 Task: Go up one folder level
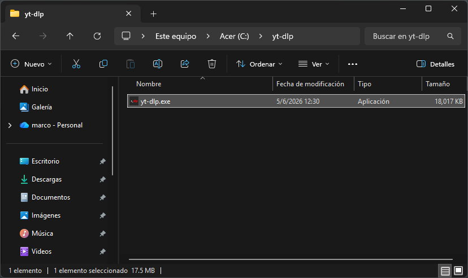click(70, 36)
